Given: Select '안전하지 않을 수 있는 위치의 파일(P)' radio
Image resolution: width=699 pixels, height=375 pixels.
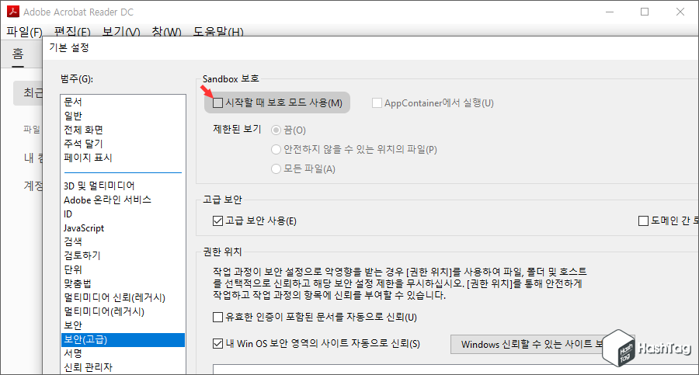Looking at the screenshot, I should (x=276, y=149).
